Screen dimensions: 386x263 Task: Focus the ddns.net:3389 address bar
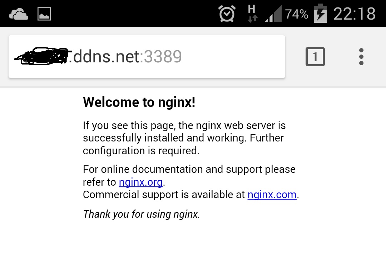click(x=147, y=57)
